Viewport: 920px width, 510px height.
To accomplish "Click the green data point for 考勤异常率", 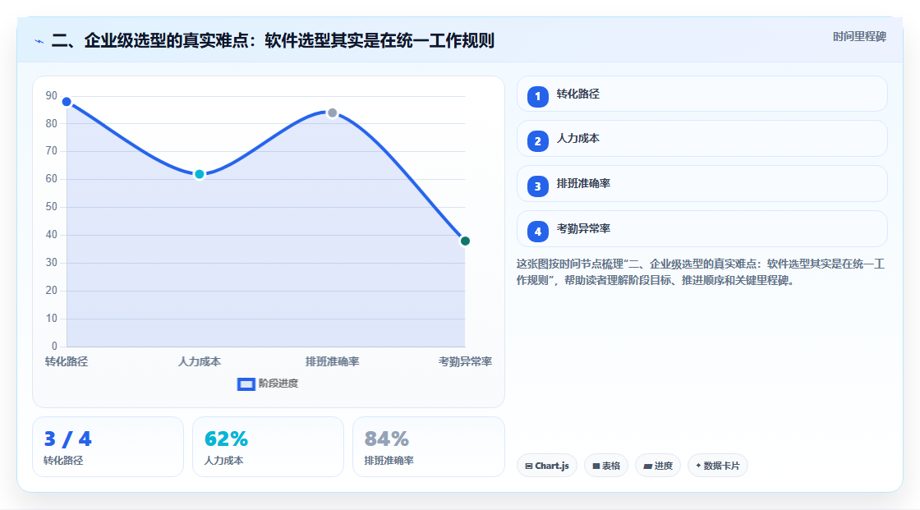I will (x=465, y=241).
